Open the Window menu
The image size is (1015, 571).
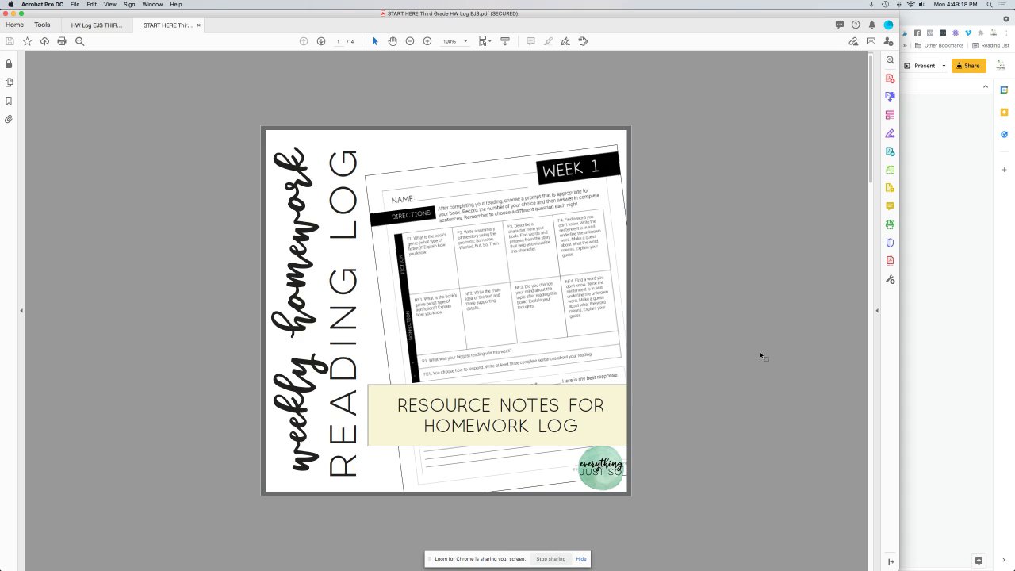pyautogui.click(x=152, y=4)
